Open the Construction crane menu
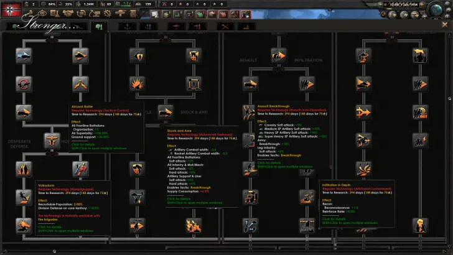Screen dimensions: 453x255 coord(95,13)
